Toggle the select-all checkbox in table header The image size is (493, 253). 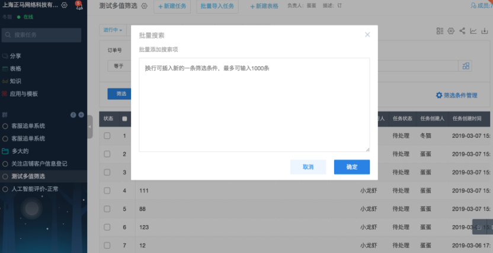tap(124, 118)
